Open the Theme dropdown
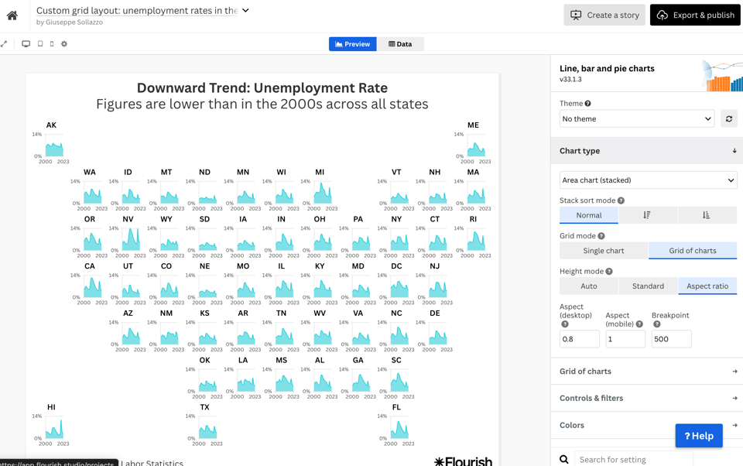743x466 pixels. tap(636, 119)
